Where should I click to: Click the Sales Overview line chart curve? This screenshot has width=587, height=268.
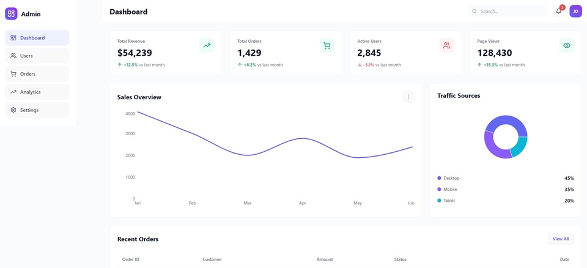[x=275, y=146]
